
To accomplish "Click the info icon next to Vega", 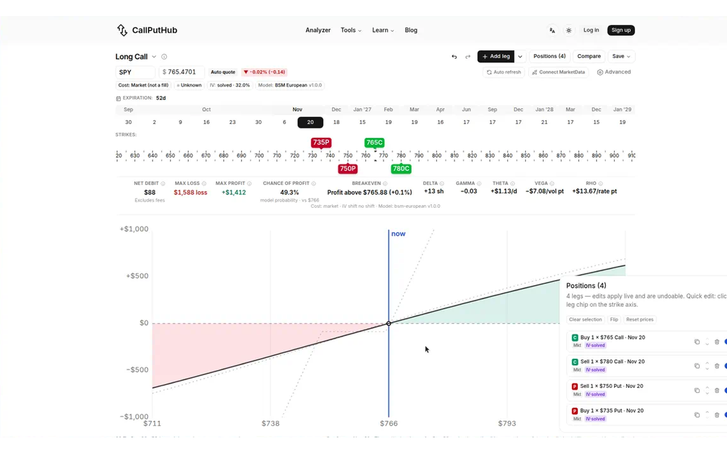I will [x=552, y=184].
